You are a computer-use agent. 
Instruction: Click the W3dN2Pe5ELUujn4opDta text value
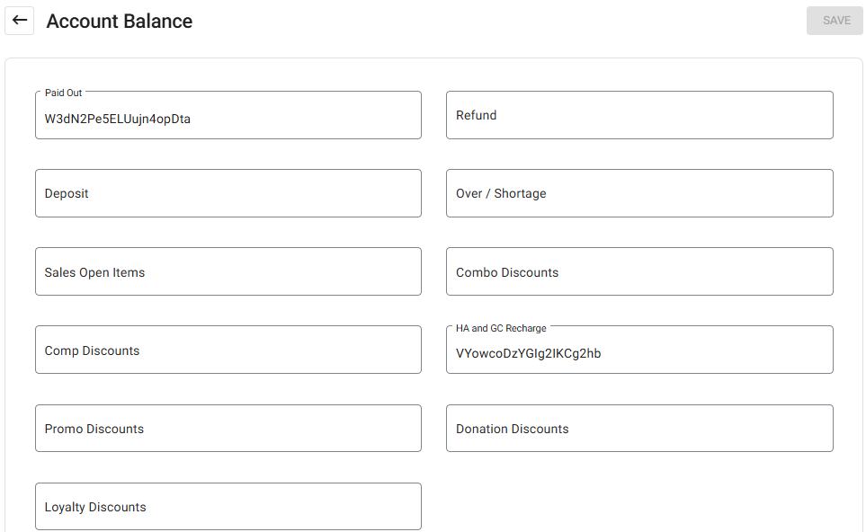click(117, 119)
